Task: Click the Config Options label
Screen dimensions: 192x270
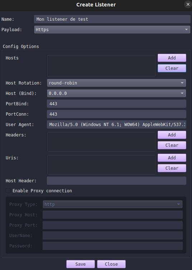Action: coord(21,47)
